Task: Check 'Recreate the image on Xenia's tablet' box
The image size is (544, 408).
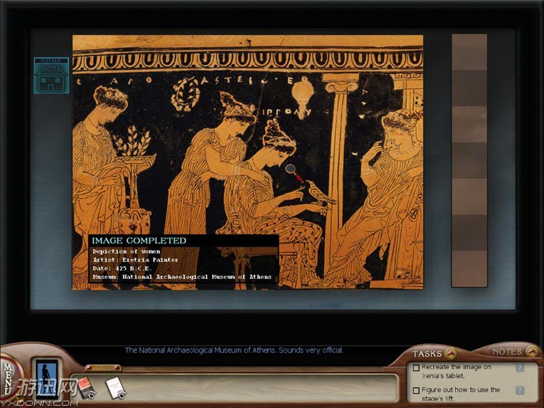Action: click(x=416, y=367)
